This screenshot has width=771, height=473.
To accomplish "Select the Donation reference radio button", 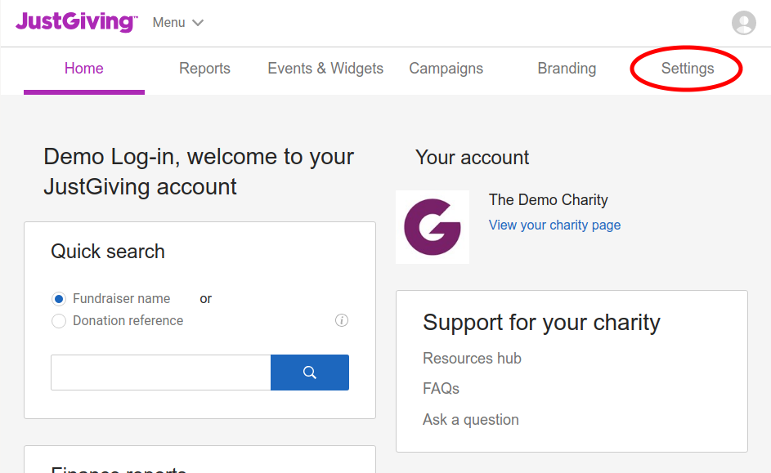I will pos(59,321).
